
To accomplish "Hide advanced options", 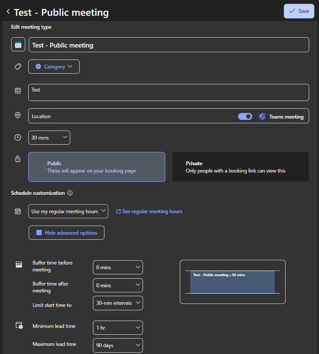I will click(x=66, y=233).
